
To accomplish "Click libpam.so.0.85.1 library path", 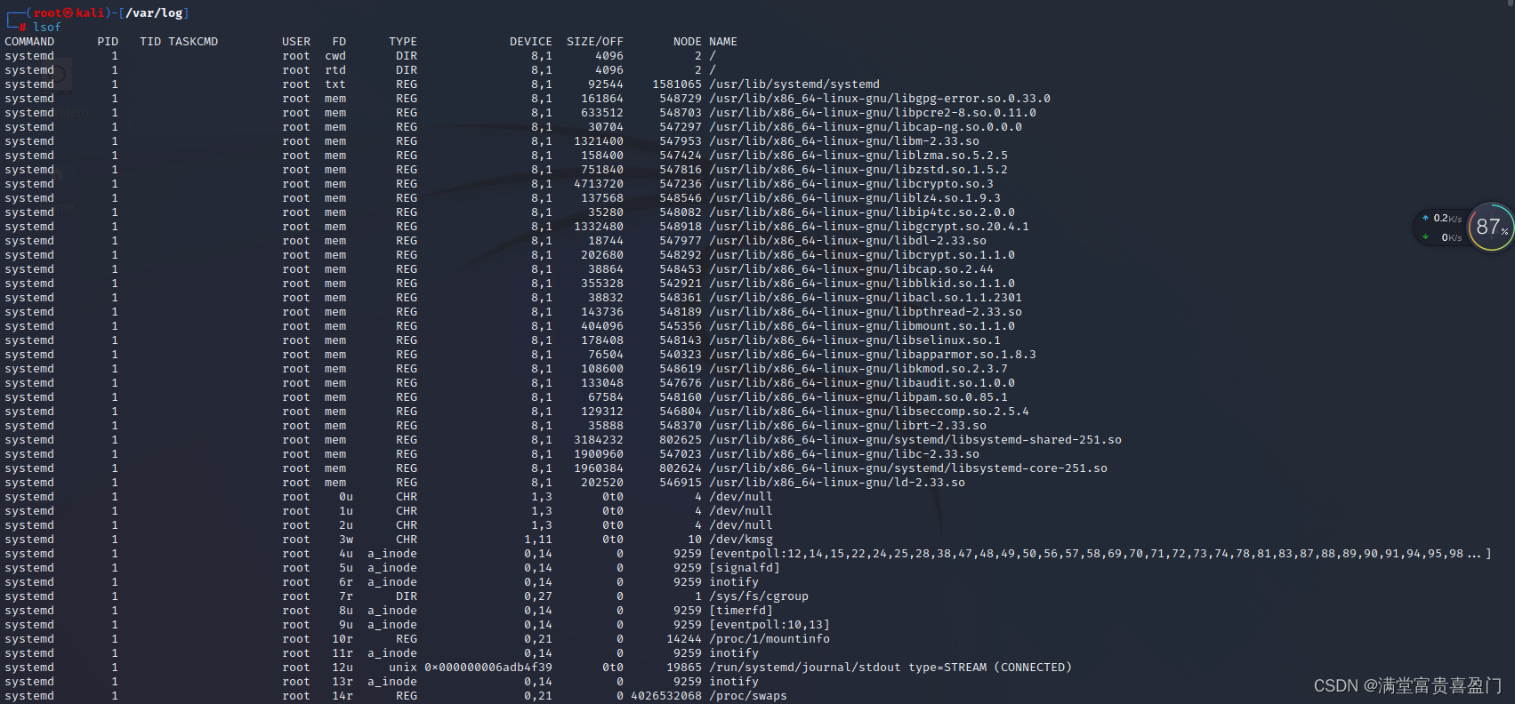I will (x=858, y=397).
